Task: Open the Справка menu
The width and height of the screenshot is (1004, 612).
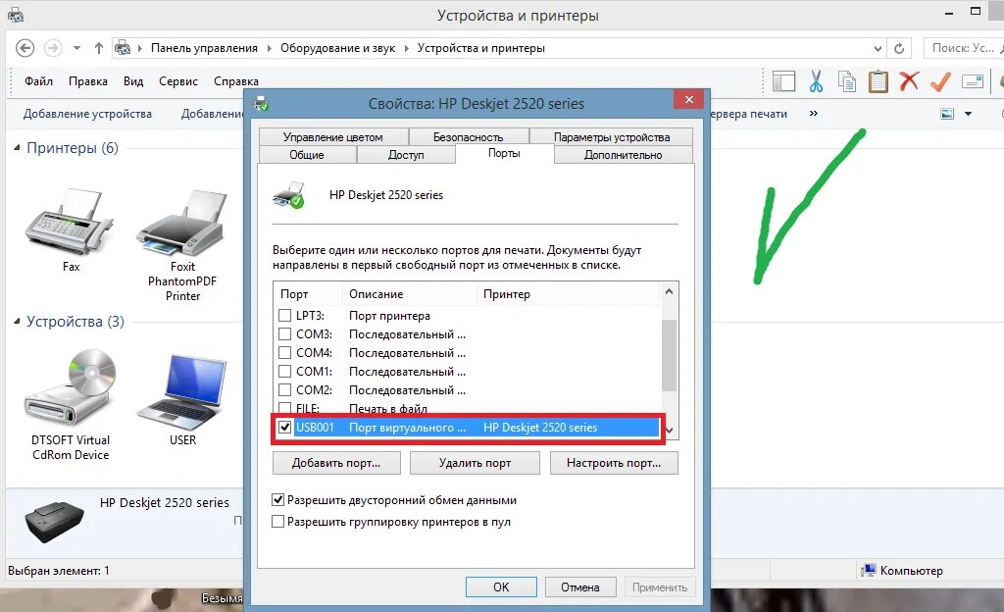Action: click(x=236, y=81)
